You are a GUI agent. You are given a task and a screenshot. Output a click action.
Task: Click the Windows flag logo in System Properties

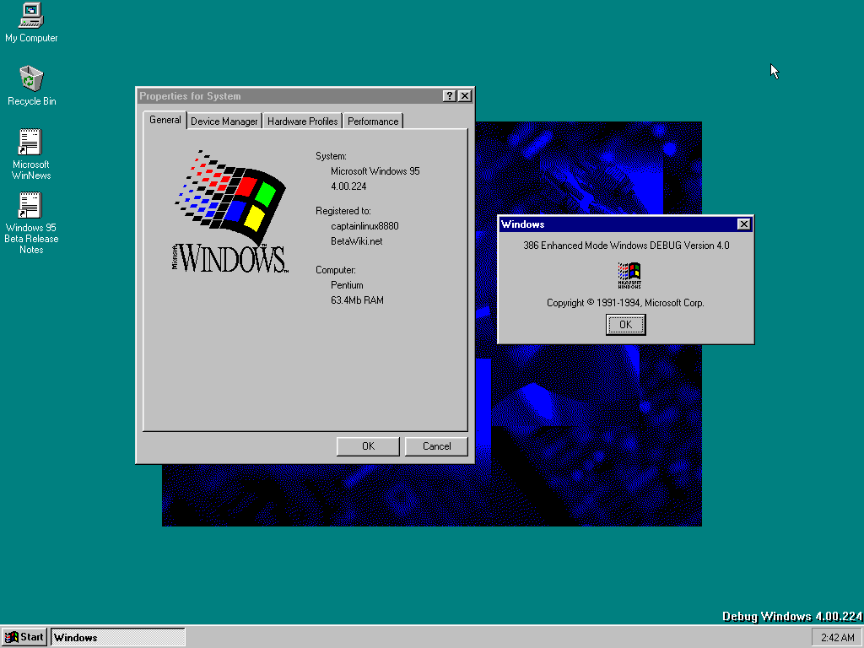coord(230,211)
